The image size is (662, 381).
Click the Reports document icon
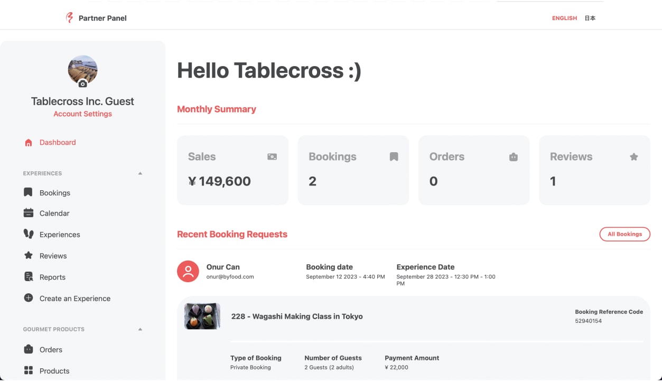tap(29, 277)
